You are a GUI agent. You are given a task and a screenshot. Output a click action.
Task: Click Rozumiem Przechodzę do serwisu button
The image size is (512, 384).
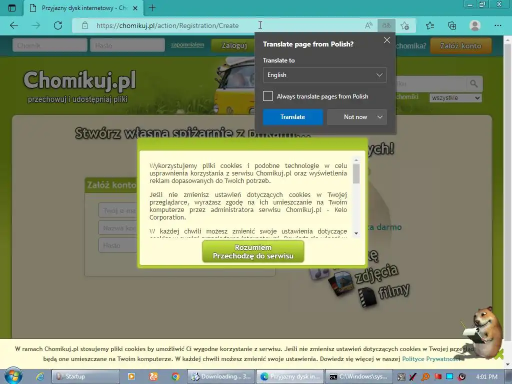[x=253, y=252]
